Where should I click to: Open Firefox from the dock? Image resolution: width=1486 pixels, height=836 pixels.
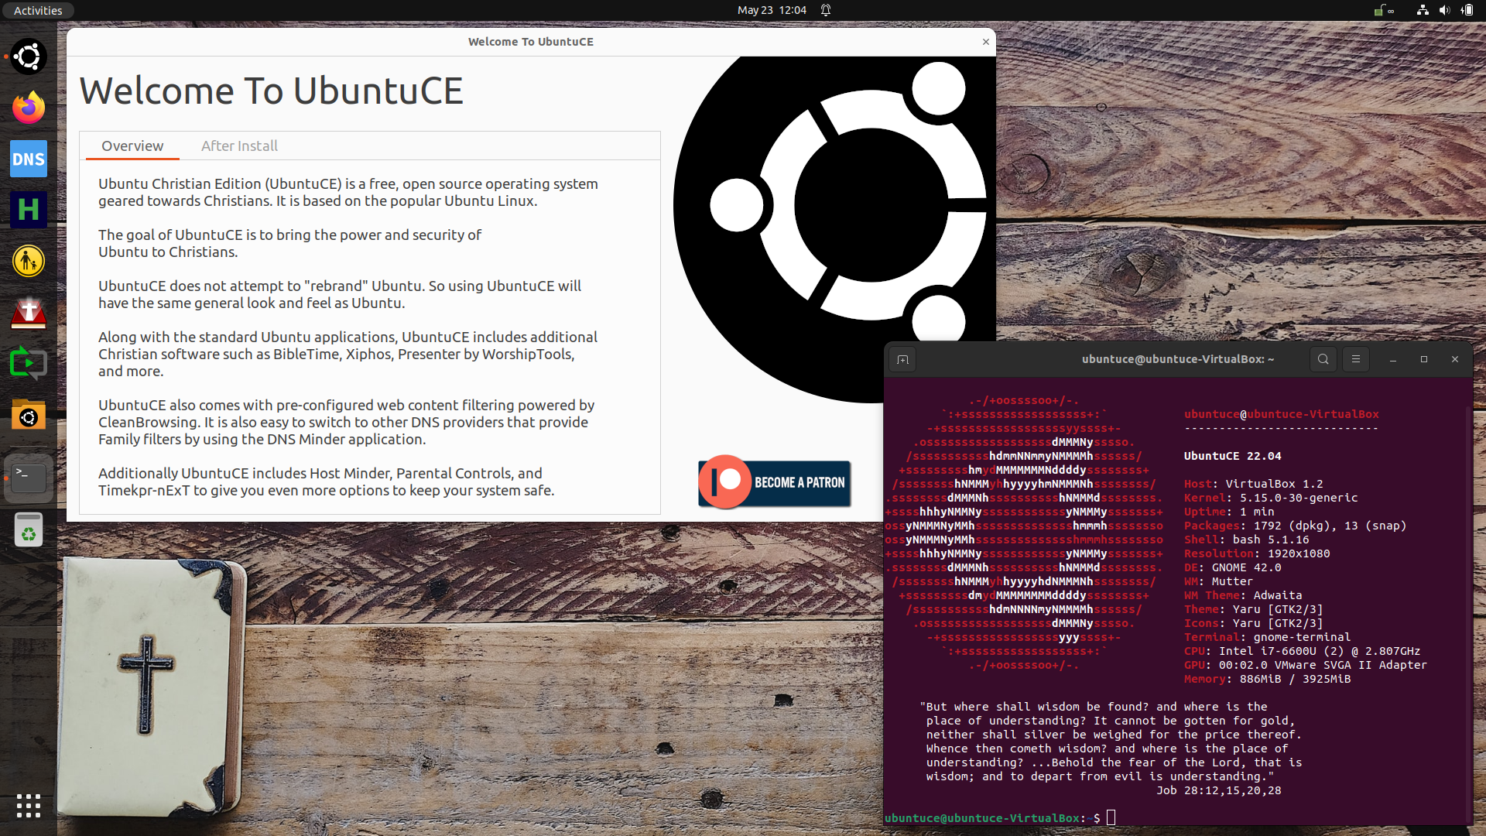pyautogui.click(x=29, y=108)
